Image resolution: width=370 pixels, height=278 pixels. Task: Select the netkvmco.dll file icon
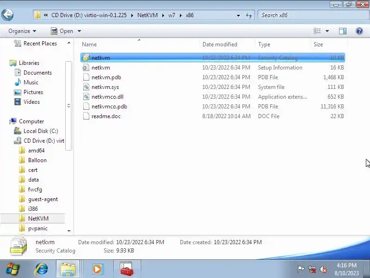86,97
